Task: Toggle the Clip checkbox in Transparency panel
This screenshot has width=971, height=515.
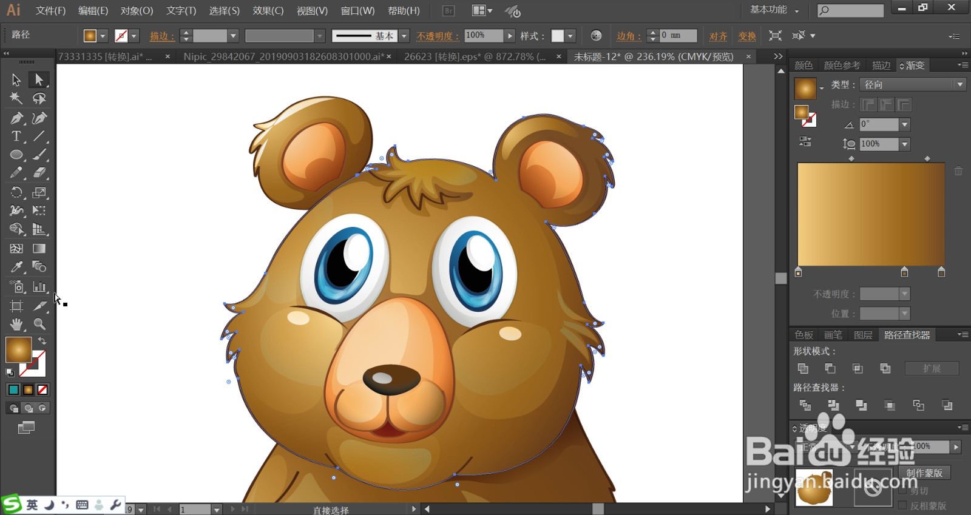Action: (x=902, y=491)
